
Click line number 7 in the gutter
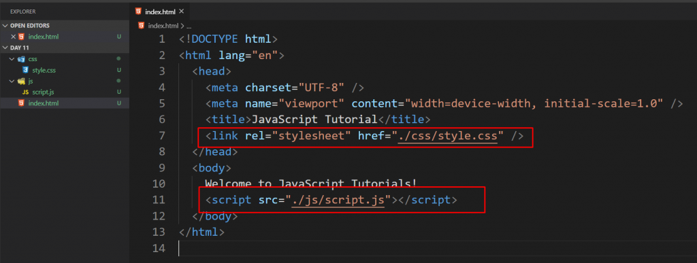point(161,135)
